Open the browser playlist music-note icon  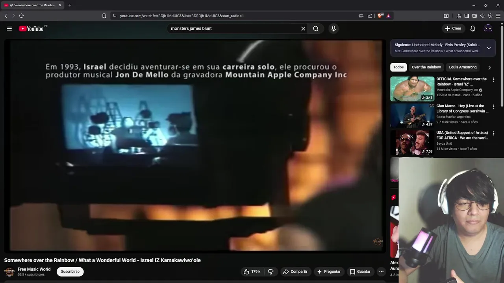tap(459, 16)
